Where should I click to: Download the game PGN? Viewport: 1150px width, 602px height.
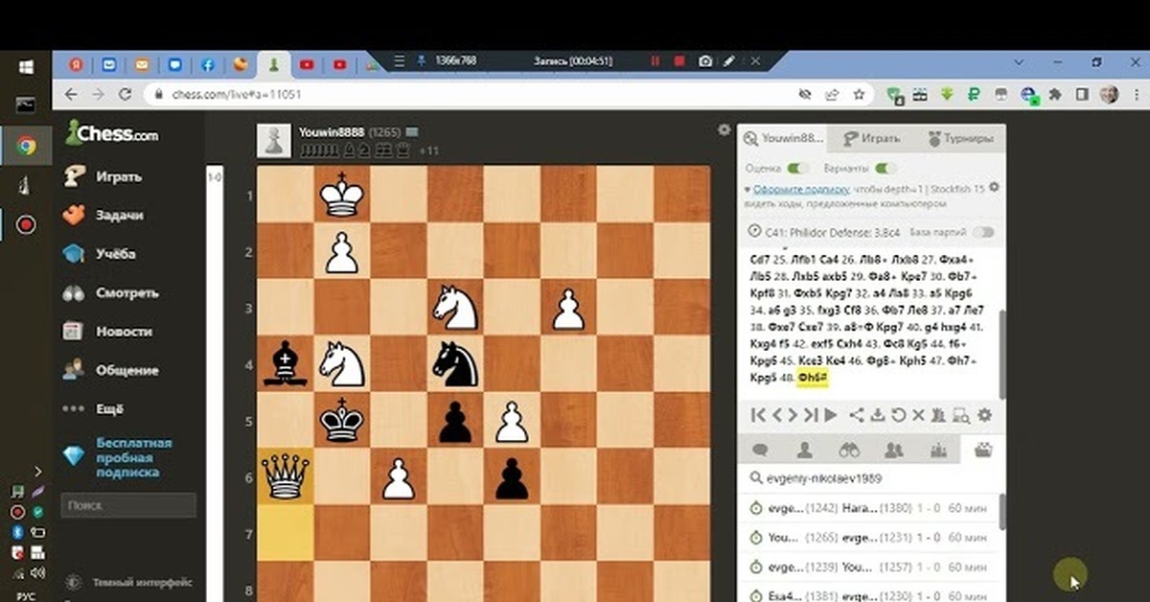point(877,416)
